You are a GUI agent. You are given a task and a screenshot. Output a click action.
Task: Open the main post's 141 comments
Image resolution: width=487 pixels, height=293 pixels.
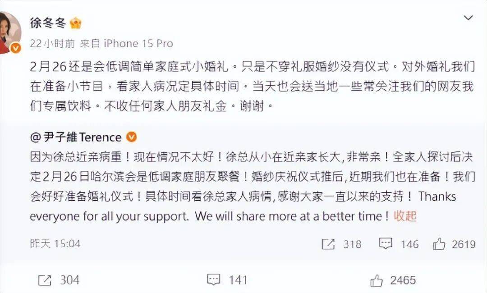214,280
